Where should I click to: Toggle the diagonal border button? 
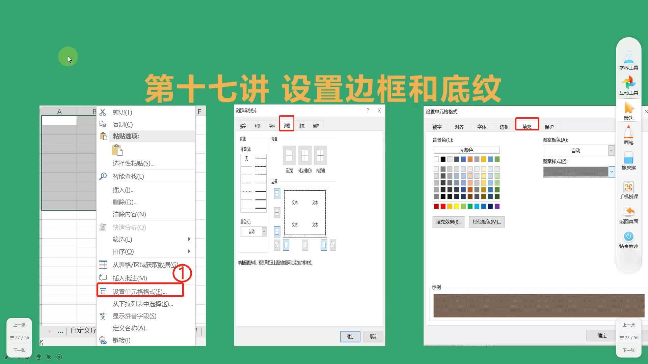tap(277, 245)
